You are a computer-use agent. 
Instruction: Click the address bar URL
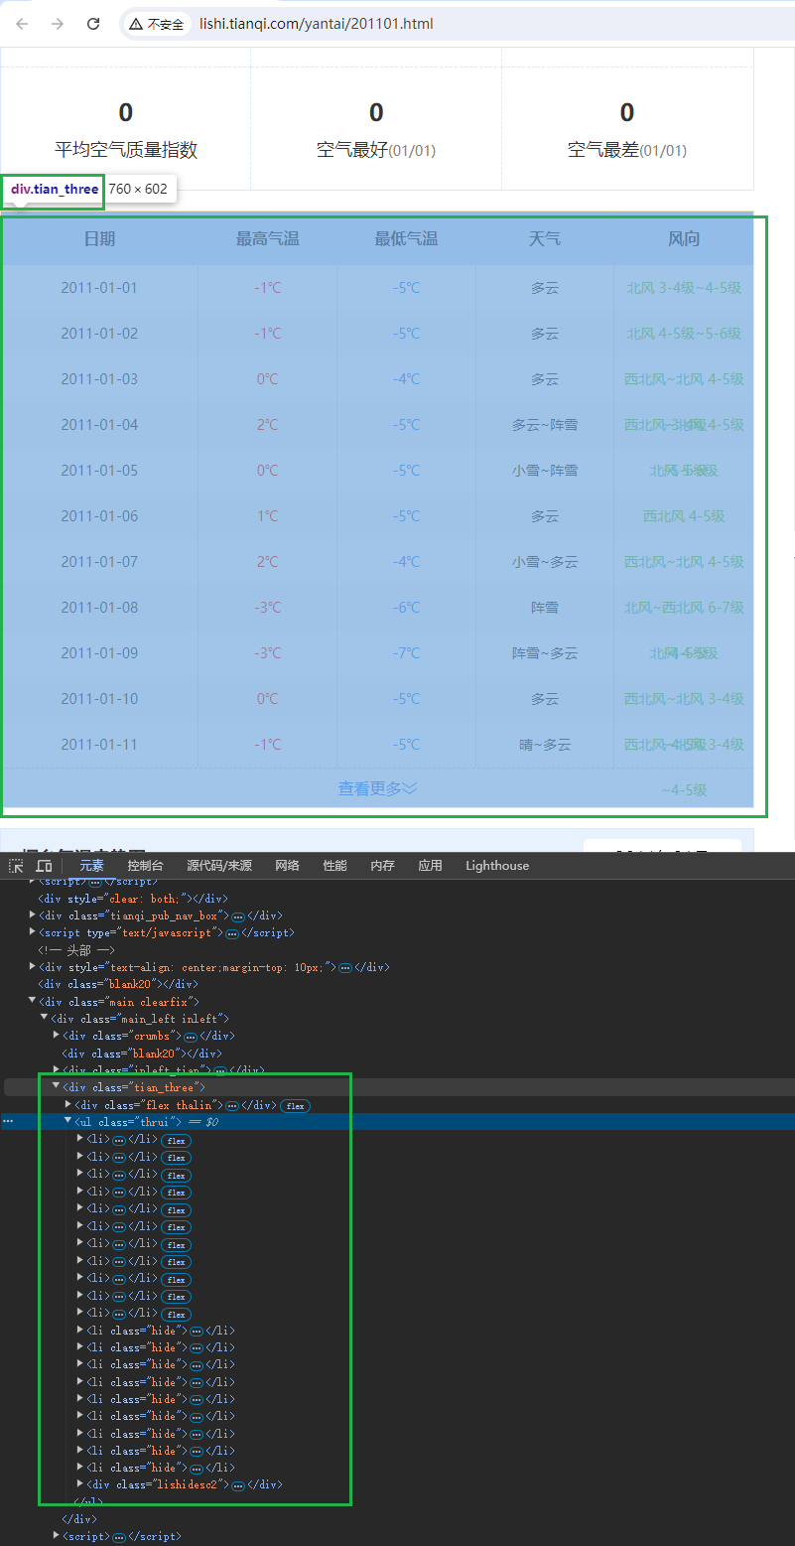[x=317, y=24]
